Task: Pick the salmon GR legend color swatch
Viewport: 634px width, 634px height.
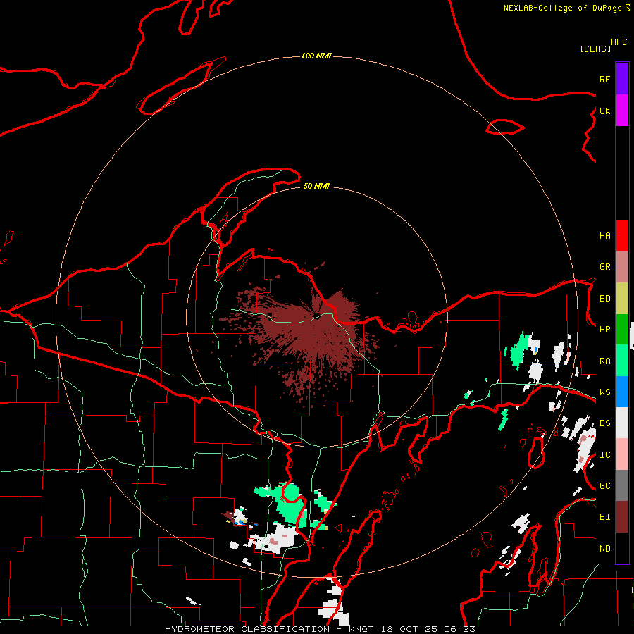Action: 622,267
